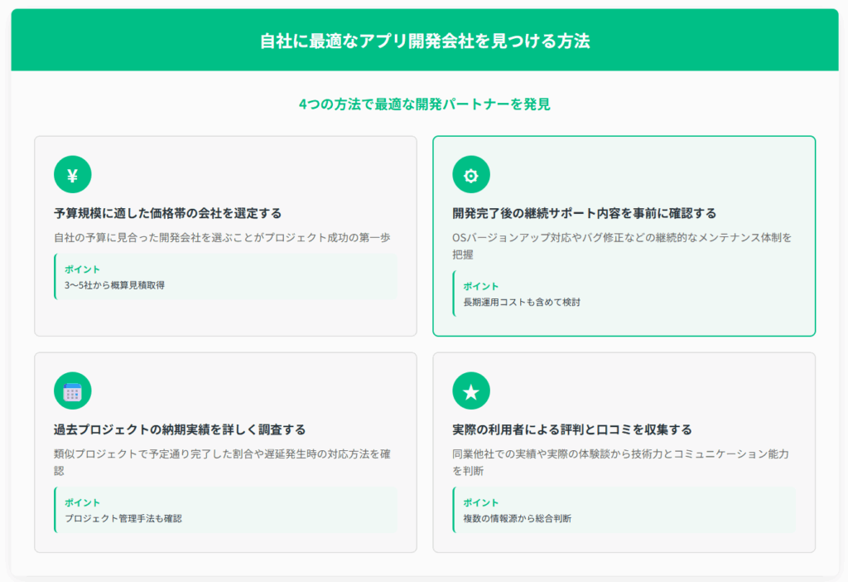This screenshot has width=848, height=582.
Task: Click the header title 自社に最適なアプリ開発会社を見つける方法
Action: click(424, 41)
